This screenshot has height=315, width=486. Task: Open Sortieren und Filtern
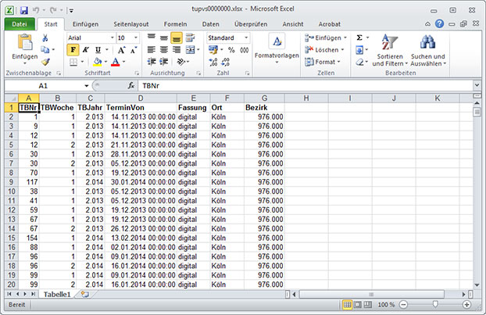pyautogui.click(x=389, y=50)
